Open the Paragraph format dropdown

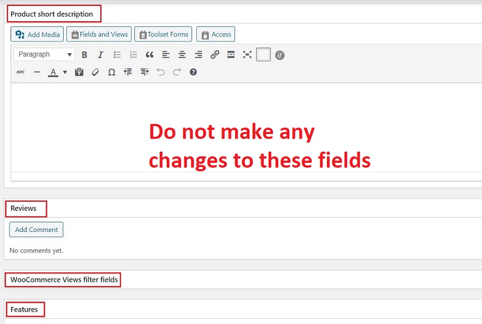[x=44, y=55]
